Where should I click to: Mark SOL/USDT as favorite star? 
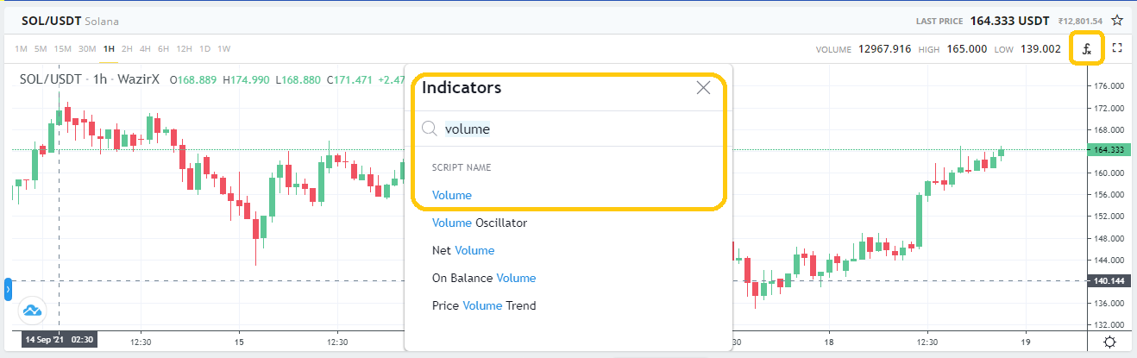(x=1117, y=20)
